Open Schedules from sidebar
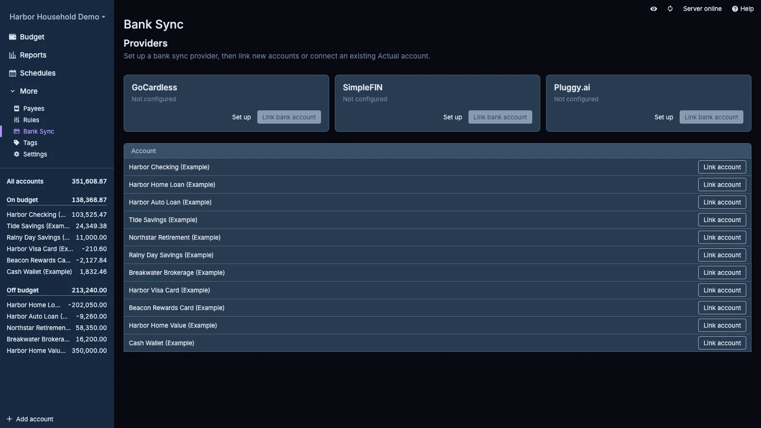761x428 pixels. click(38, 73)
